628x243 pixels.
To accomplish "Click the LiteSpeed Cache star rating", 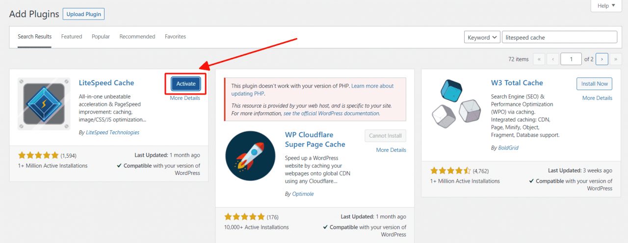I will [x=38, y=155].
